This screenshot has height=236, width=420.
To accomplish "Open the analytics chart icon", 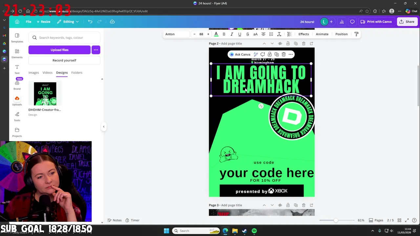I will [x=342, y=22].
